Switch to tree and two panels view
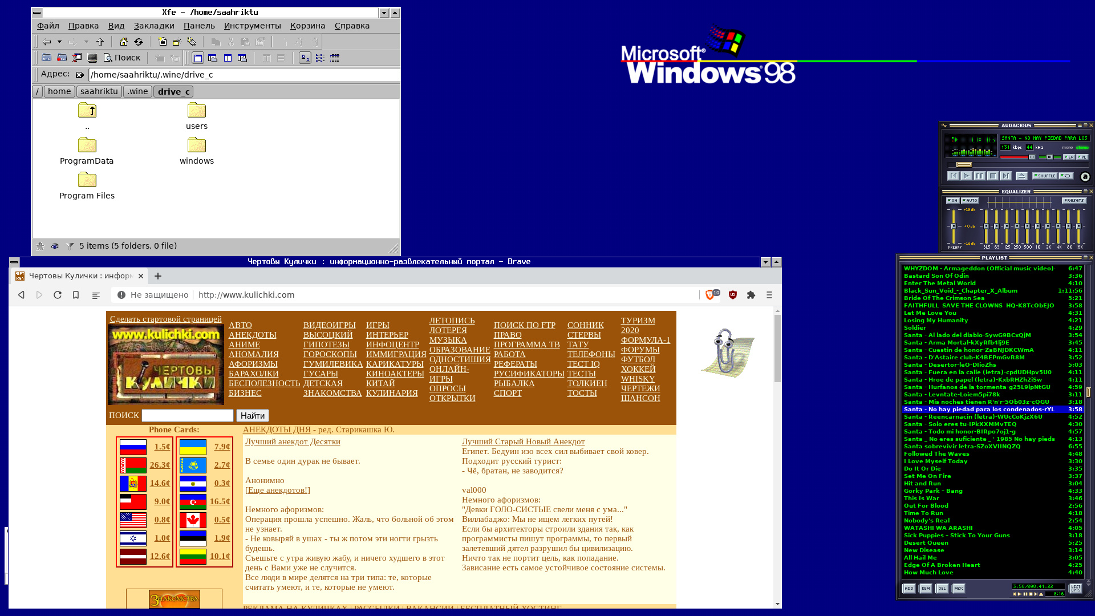 coord(242,58)
